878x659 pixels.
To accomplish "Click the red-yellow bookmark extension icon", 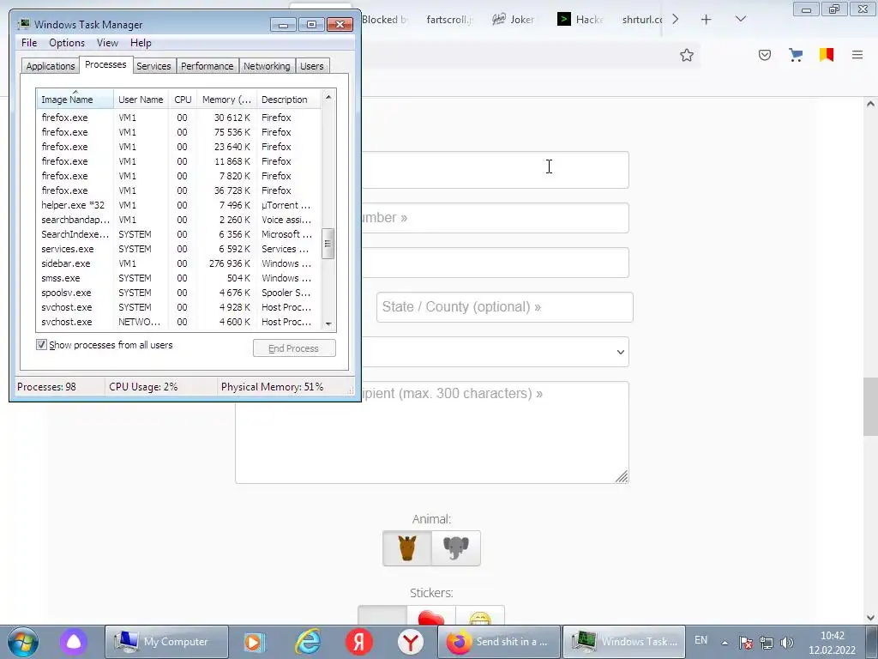I will (x=827, y=55).
